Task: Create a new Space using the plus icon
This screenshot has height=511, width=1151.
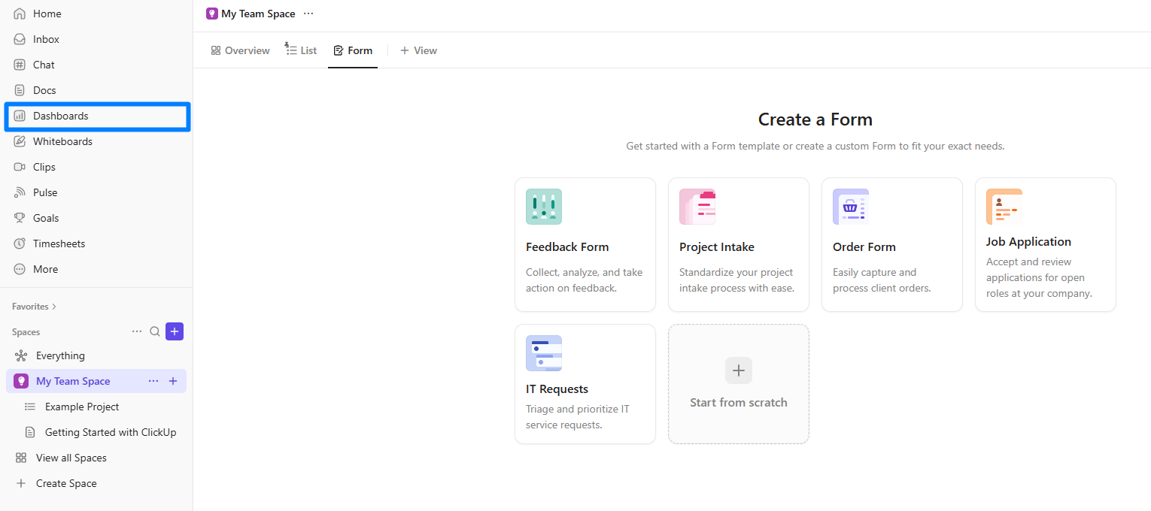Action: pos(174,331)
